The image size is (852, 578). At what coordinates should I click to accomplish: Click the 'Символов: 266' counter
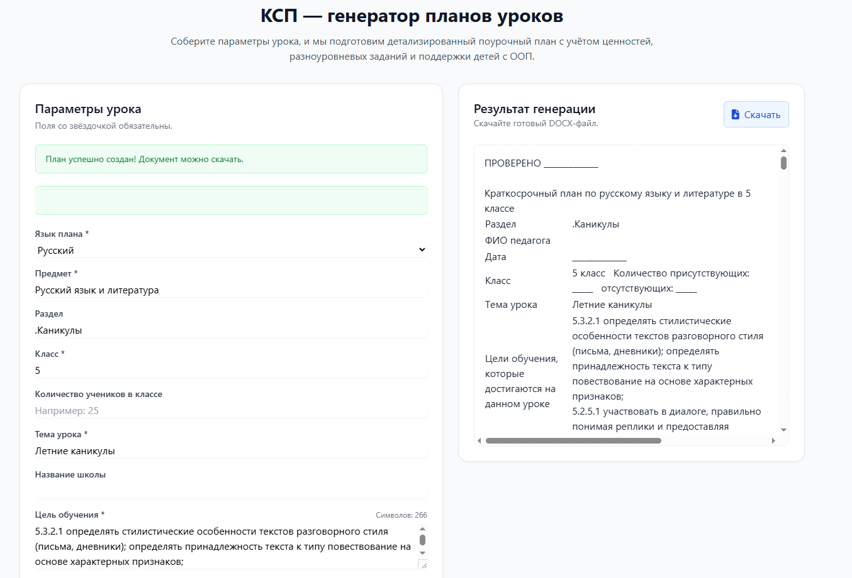401,515
